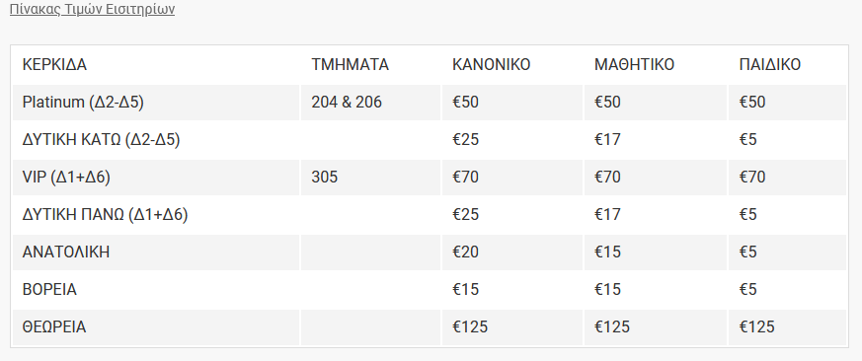Open the Πίνακας Τιμών Εισιτηρίων link

click(x=93, y=9)
